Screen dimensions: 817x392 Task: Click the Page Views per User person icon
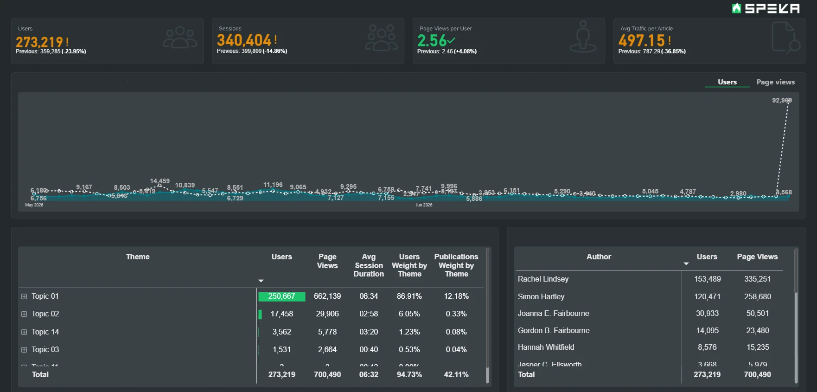tap(583, 37)
